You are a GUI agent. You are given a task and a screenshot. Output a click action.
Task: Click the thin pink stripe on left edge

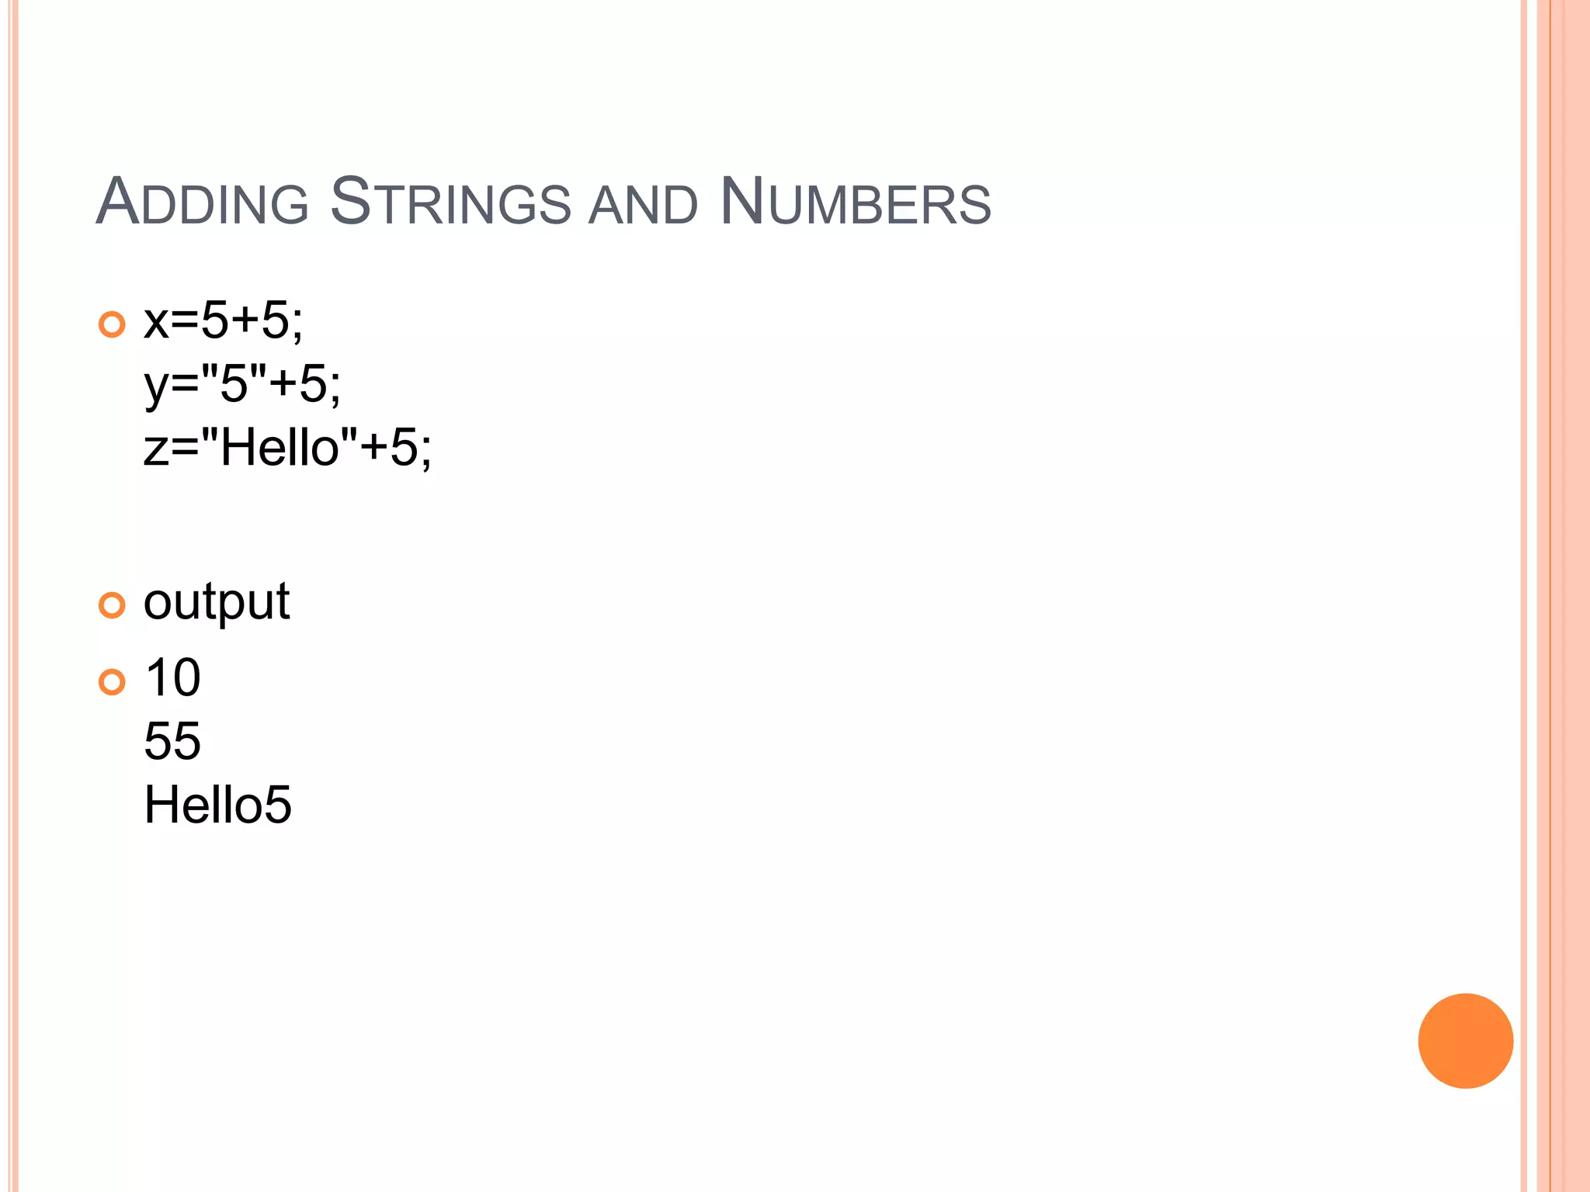point(13,596)
